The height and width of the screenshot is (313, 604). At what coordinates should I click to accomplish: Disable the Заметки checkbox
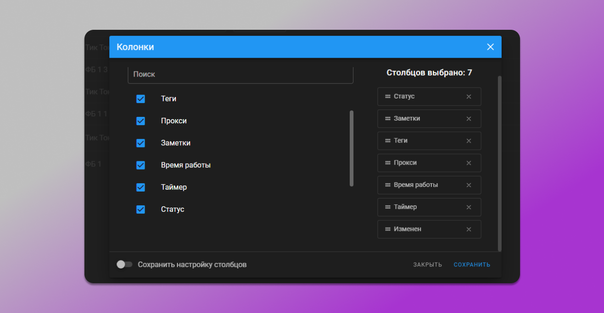141,143
